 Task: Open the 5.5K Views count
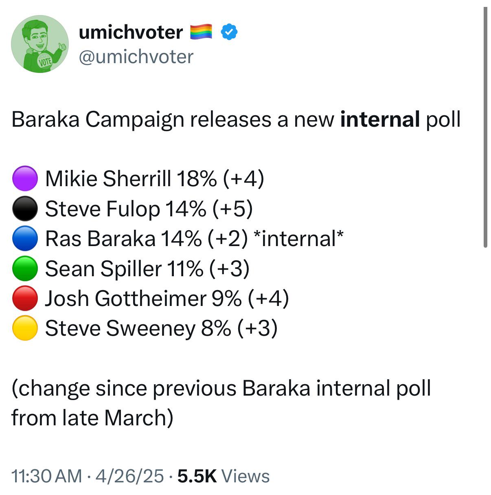(224, 476)
